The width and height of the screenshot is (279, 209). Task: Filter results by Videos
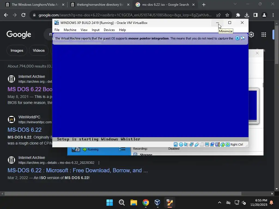pos(39,50)
